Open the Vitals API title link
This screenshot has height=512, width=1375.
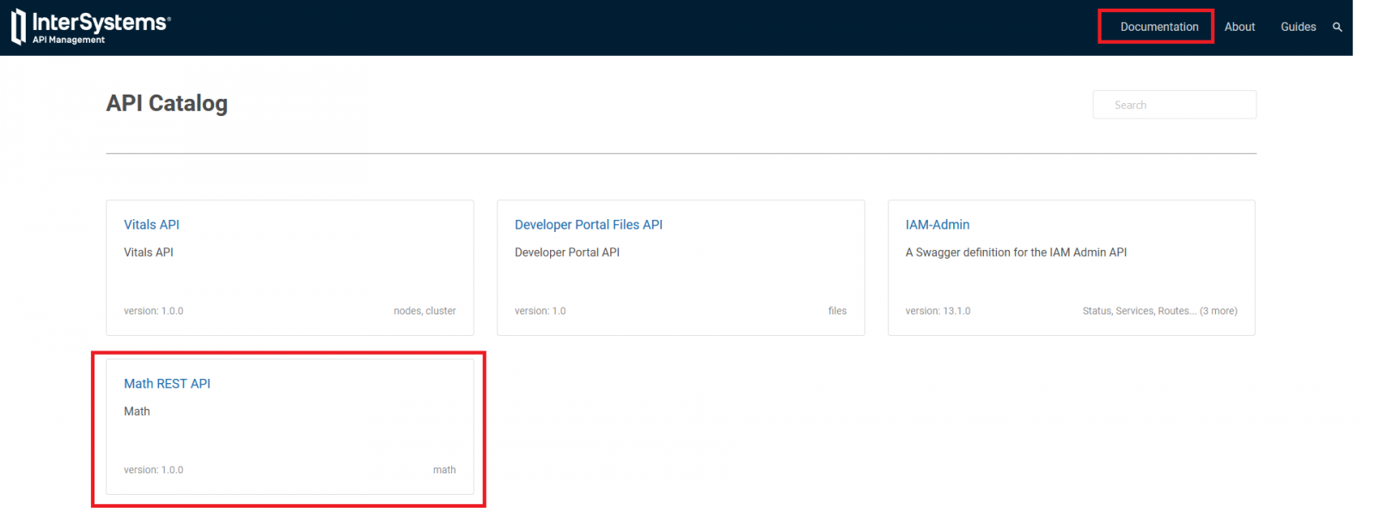click(151, 224)
